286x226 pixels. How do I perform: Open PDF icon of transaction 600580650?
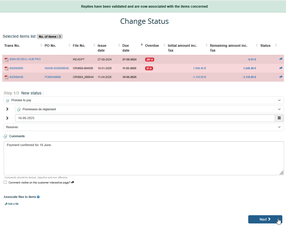(x=6, y=68)
